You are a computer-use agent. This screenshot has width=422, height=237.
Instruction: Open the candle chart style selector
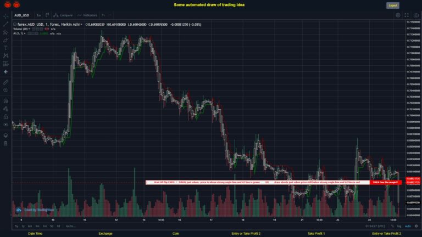click(x=47, y=15)
